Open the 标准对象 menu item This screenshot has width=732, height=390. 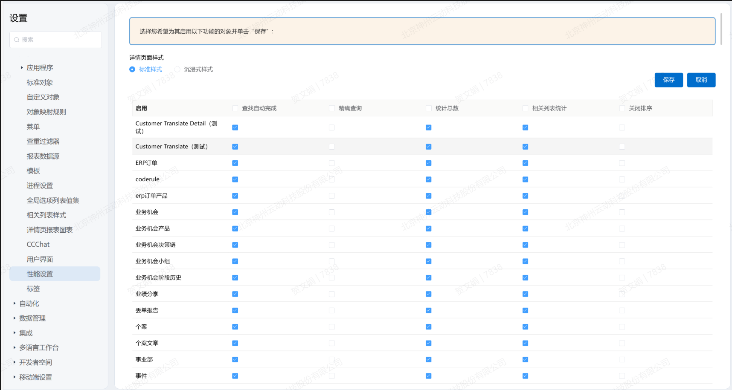pos(40,83)
